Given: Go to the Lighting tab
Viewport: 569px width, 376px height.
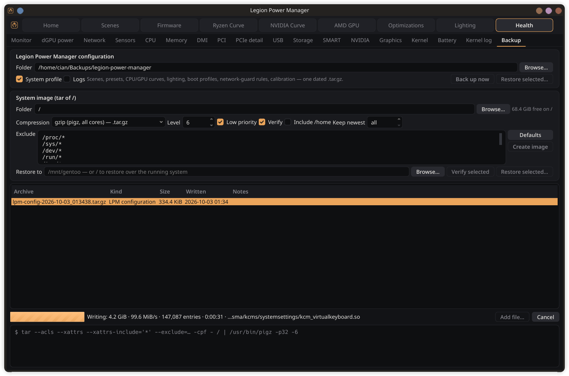Looking at the screenshot, I should pos(465,25).
